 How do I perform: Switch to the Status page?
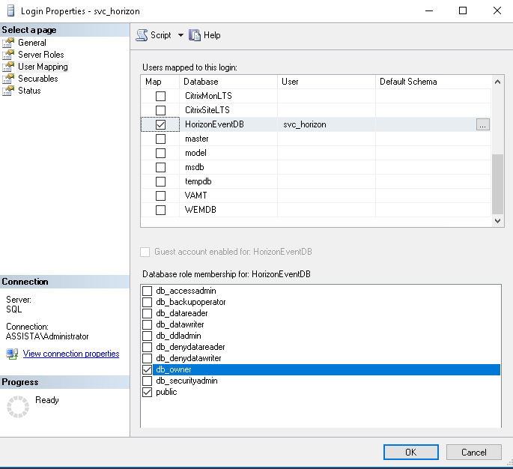tap(29, 91)
